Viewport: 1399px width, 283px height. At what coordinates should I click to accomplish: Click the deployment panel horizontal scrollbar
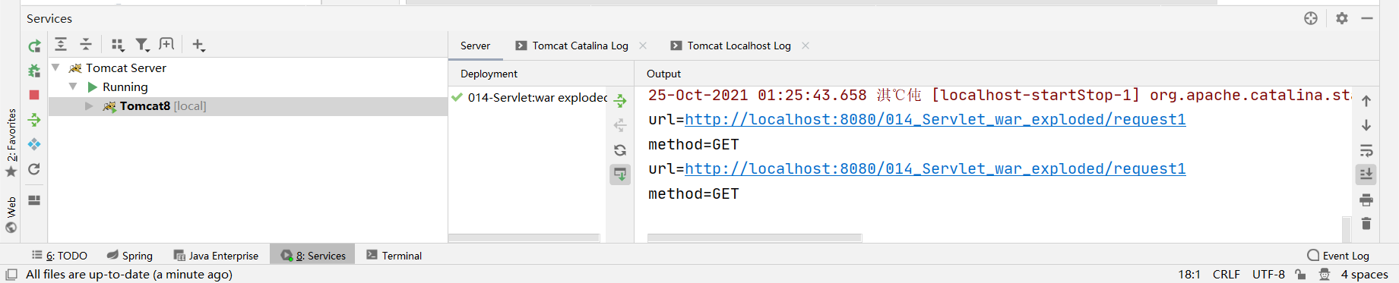click(524, 238)
